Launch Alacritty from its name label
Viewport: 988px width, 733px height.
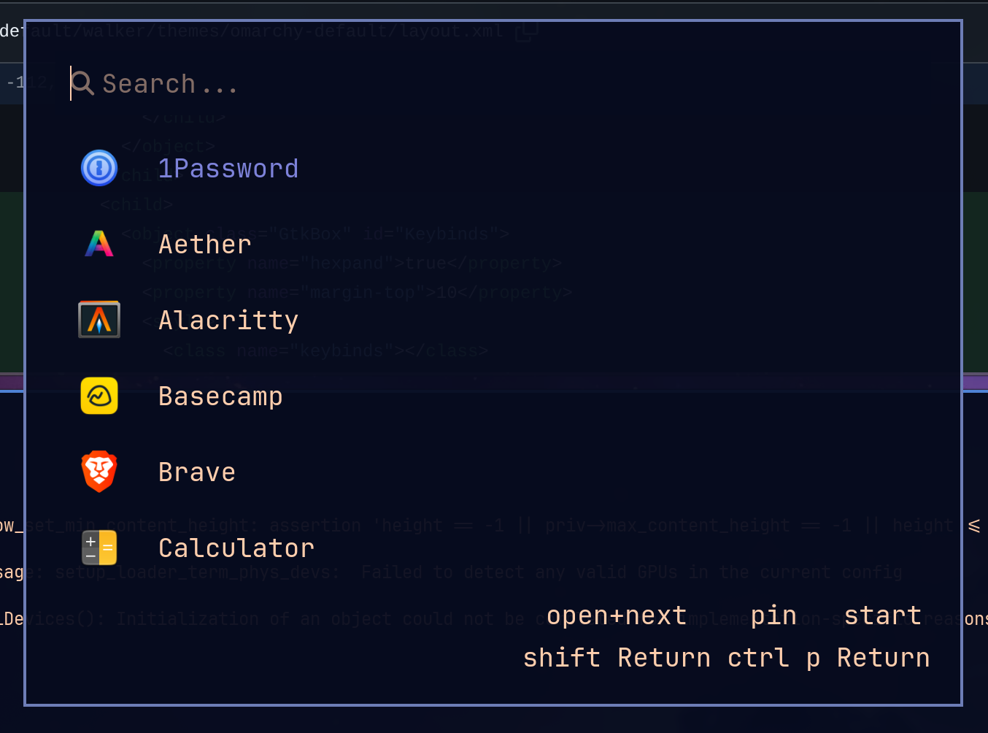tap(228, 321)
